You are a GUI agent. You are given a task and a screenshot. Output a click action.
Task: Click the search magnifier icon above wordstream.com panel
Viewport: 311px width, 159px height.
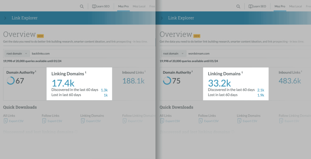(x=238, y=6)
